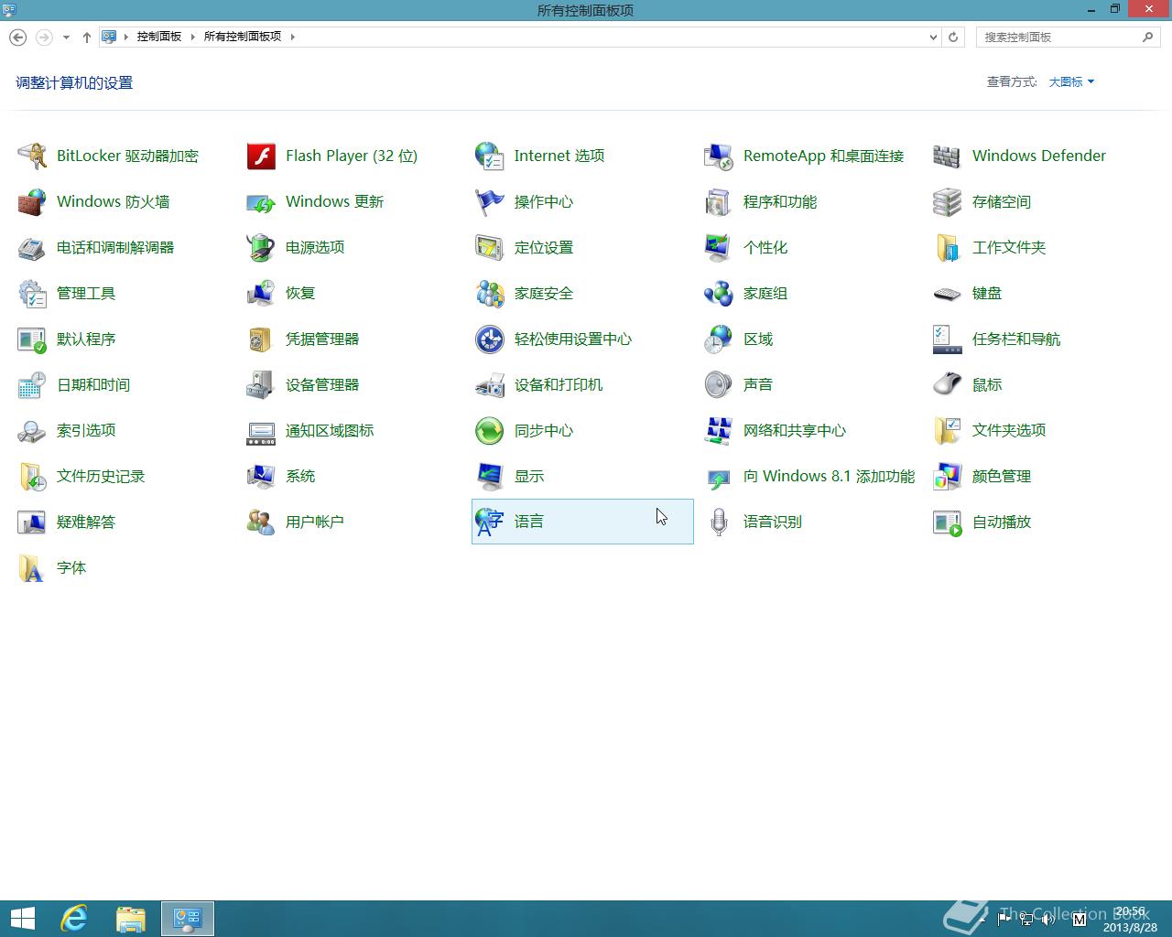Click the Windows Start button
The image size is (1172, 937).
click(23, 919)
